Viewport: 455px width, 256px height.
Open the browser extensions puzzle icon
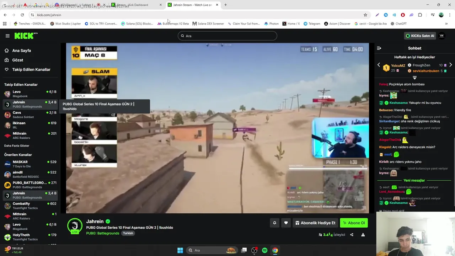(420, 15)
